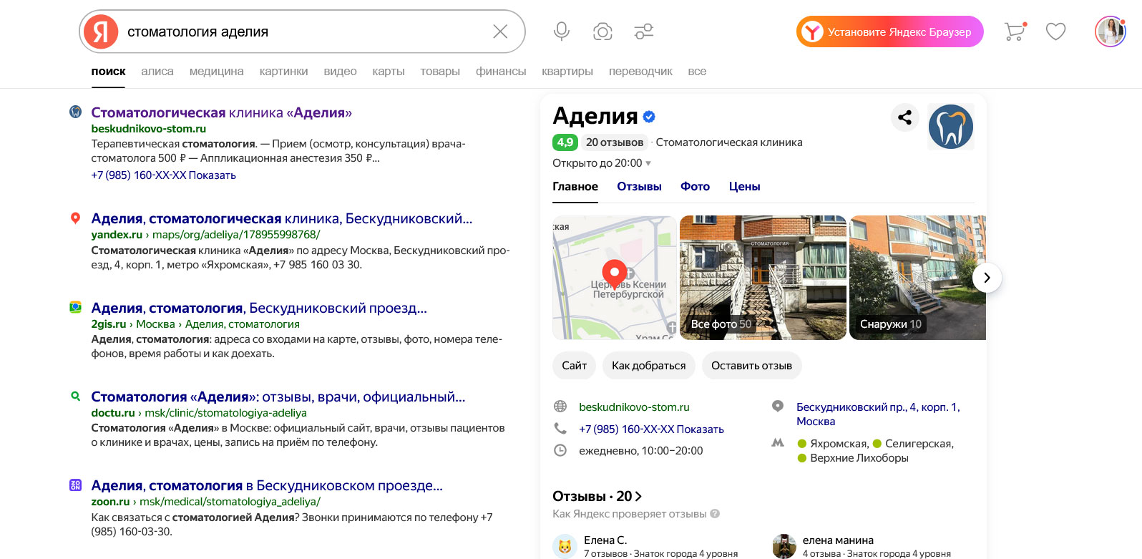Image resolution: width=1142 pixels, height=559 pixels.
Task: Open Стоматологическая клиника «Аделия» result title
Action: coord(221,112)
